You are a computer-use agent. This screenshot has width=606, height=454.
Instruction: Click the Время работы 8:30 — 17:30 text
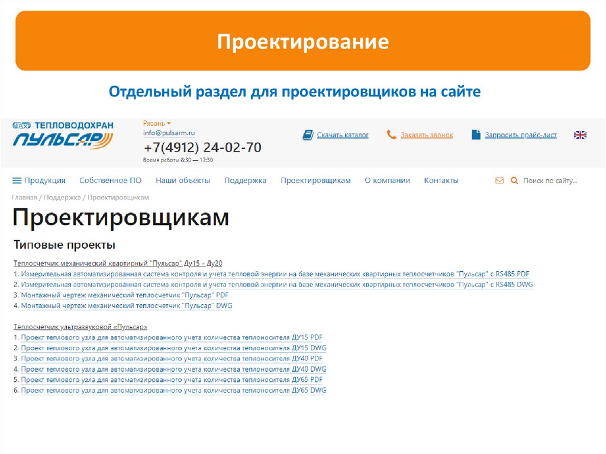point(178,160)
